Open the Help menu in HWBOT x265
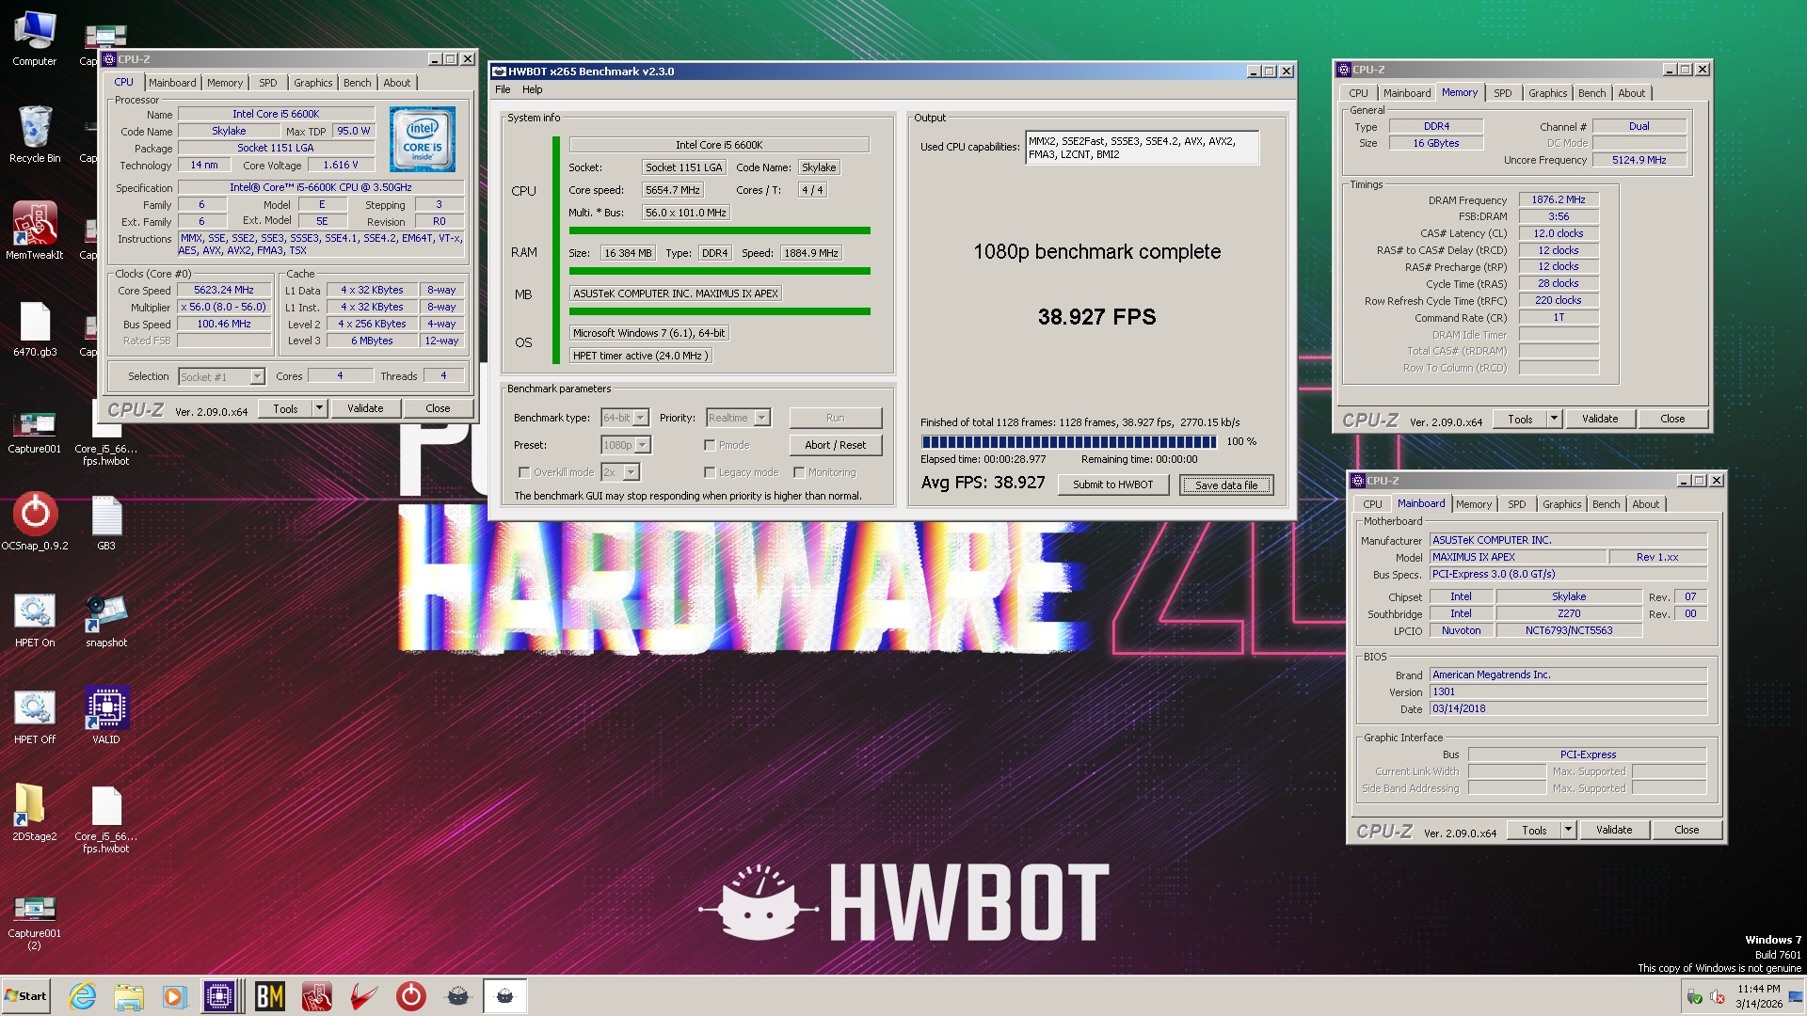This screenshot has width=1807, height=1016. coord(533,89)
